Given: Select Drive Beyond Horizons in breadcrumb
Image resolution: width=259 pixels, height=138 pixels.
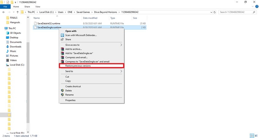Looking at the screenshot, I should tap(105, 12).
